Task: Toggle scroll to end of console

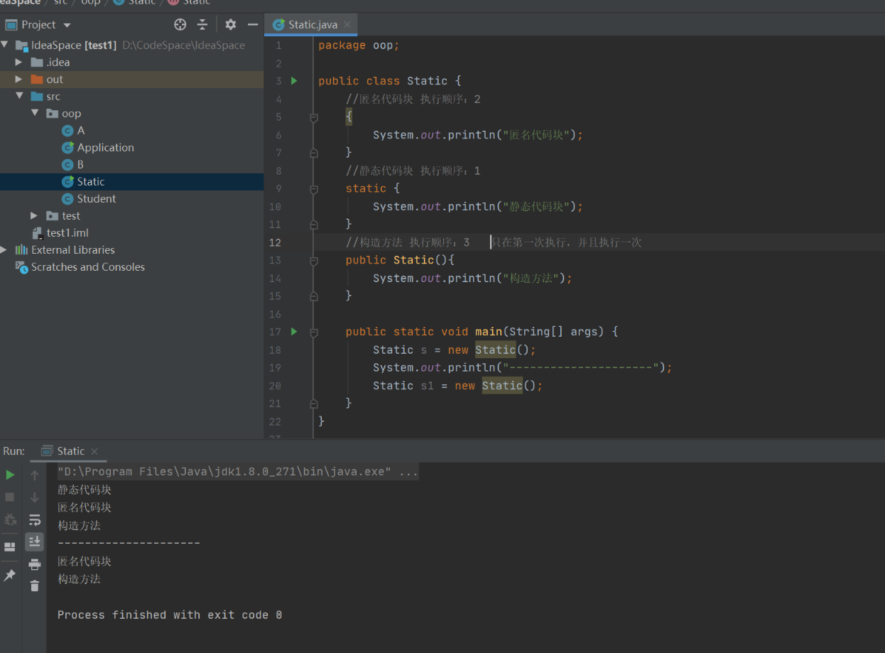Action: tap(34, 542)
